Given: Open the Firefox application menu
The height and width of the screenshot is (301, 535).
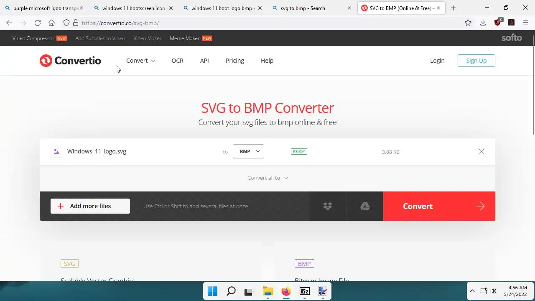Looking at the screenshot, I should click(526, 23).
